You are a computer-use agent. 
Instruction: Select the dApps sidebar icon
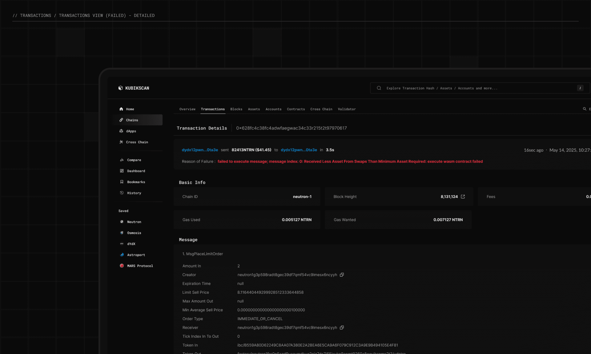point(121,131)
